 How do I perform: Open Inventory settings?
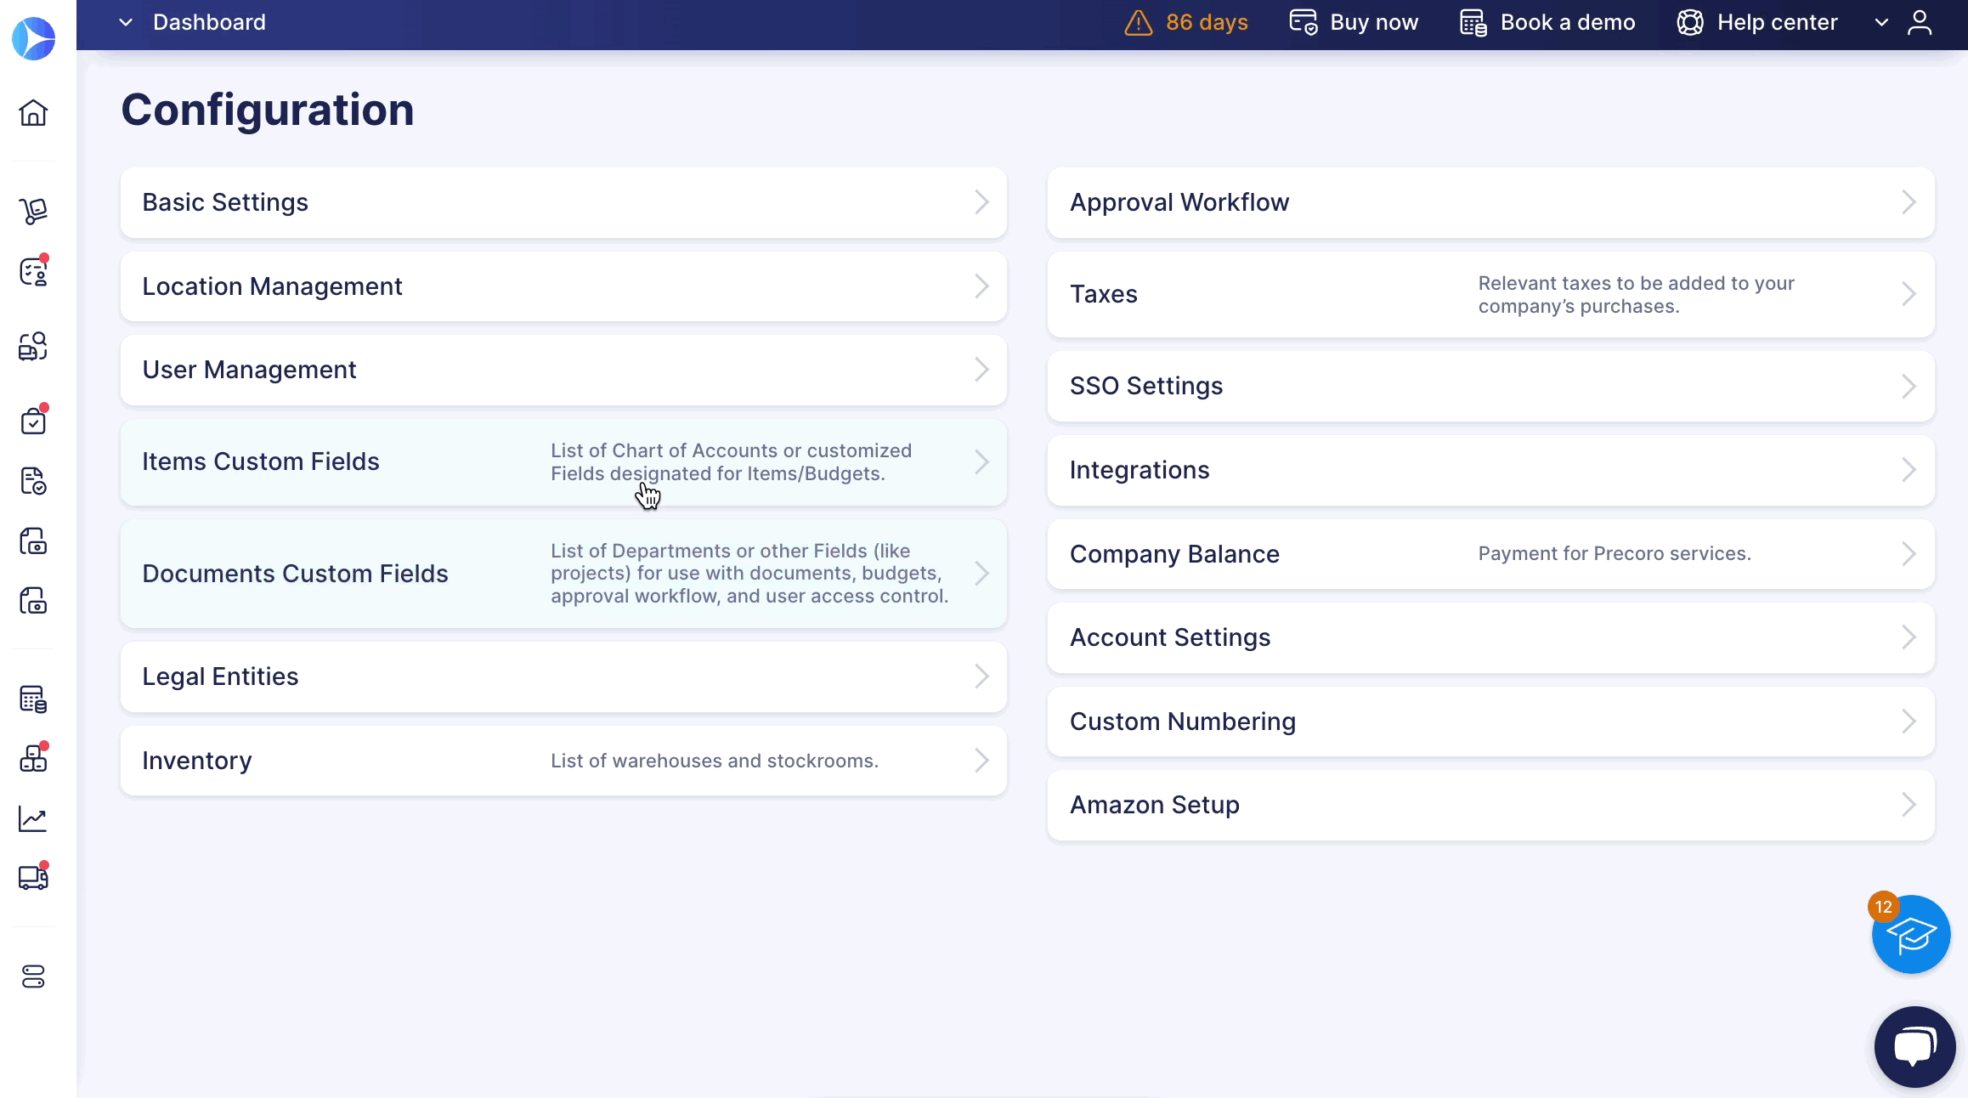coord(563,761)
